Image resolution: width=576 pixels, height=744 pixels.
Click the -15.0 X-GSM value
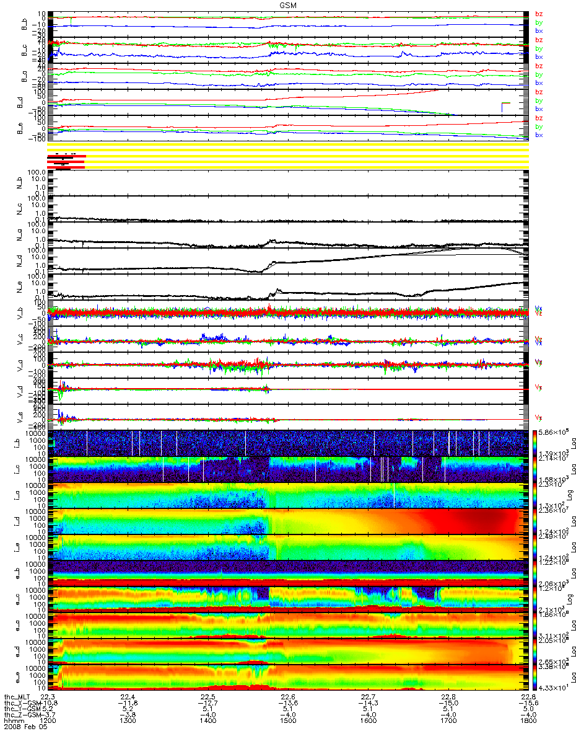[x=448, y=703]
